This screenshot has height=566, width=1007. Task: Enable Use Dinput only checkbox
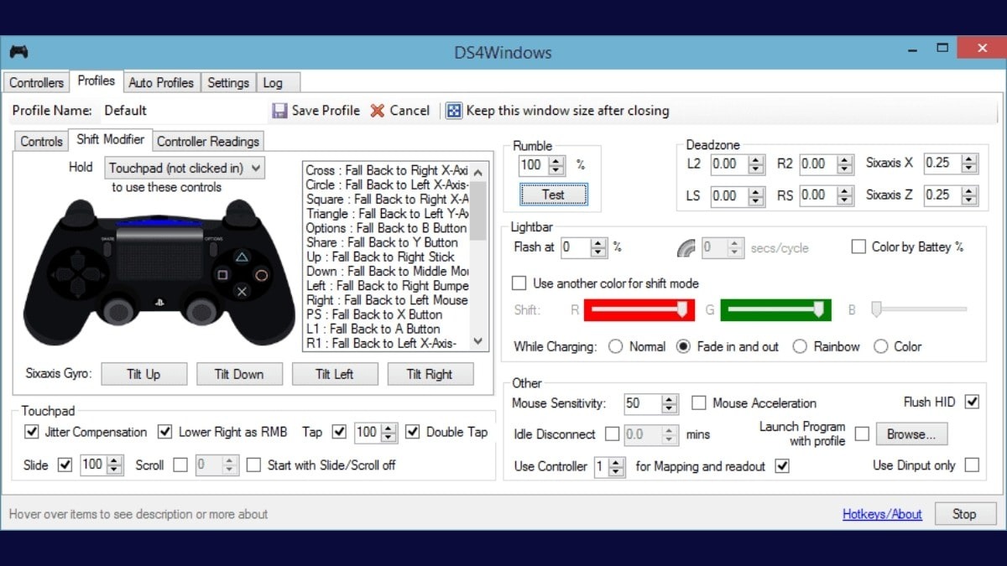pyautogui.click(x=972, y=465)
